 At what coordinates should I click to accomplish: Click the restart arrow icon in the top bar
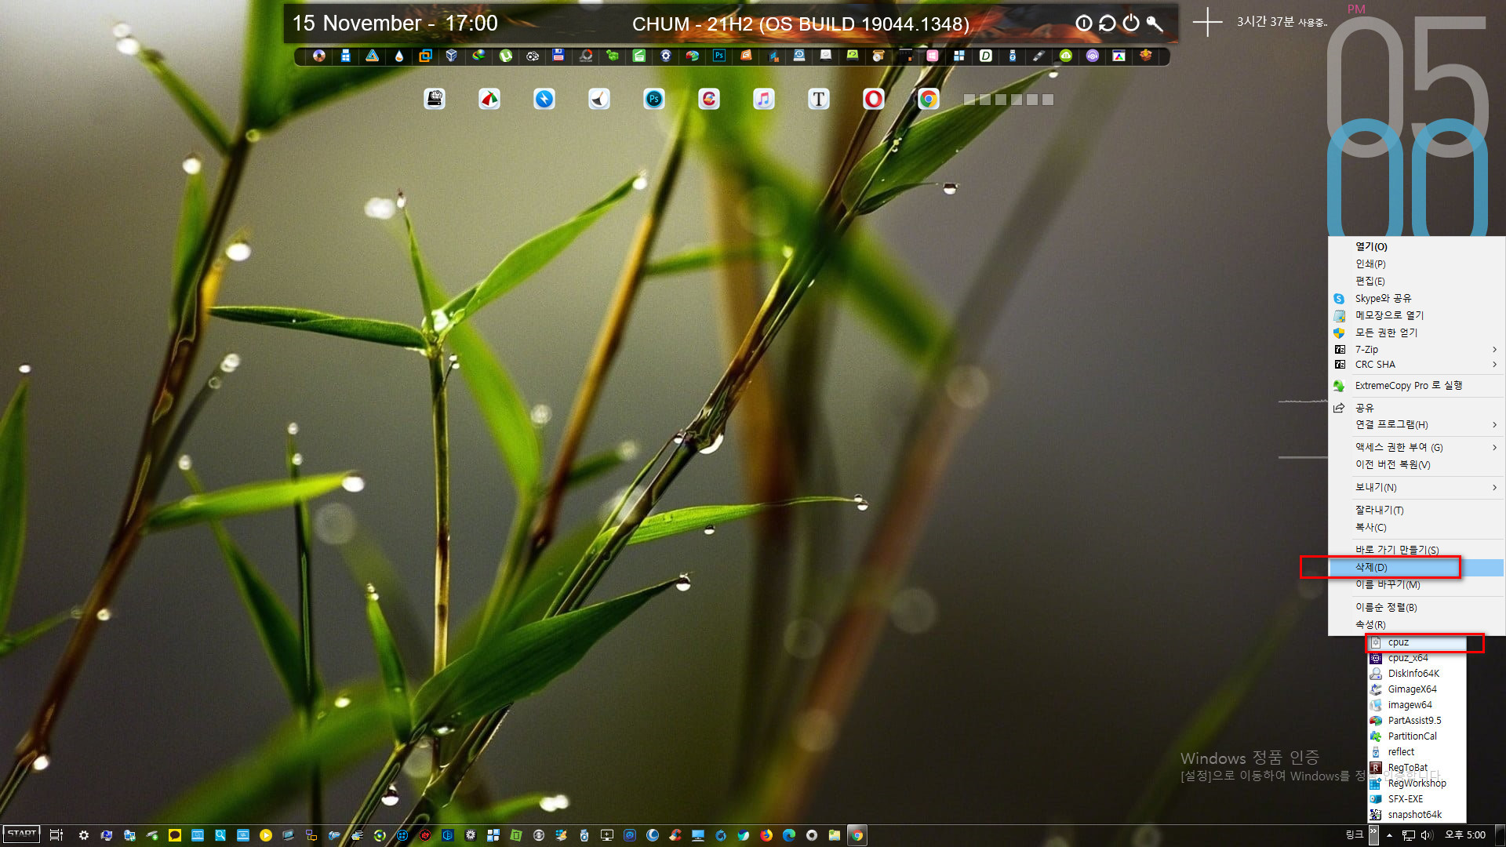(1107, 24)
